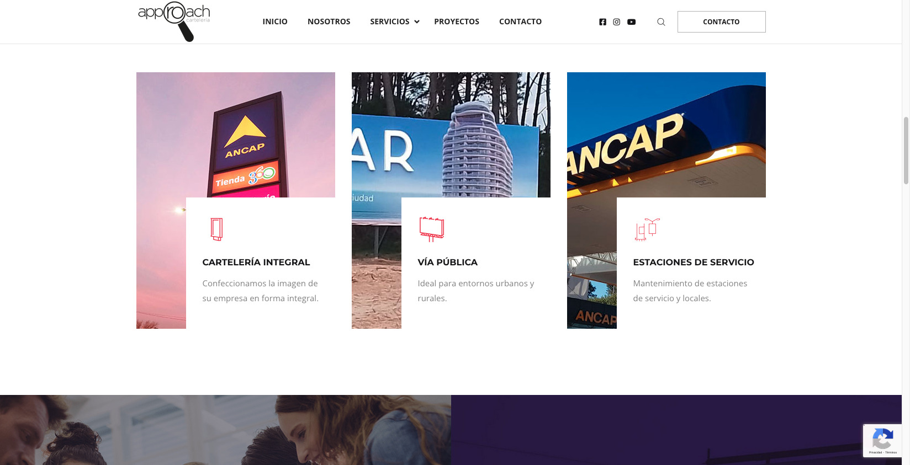This screenshot has height=465, width=910.
Task: Open the Inicio menu item
Action: [275, 22]
